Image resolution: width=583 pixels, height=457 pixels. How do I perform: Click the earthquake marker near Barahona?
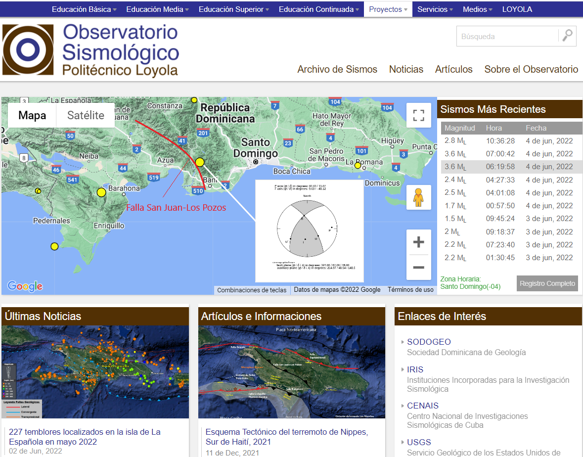click(x=101, y=192)
